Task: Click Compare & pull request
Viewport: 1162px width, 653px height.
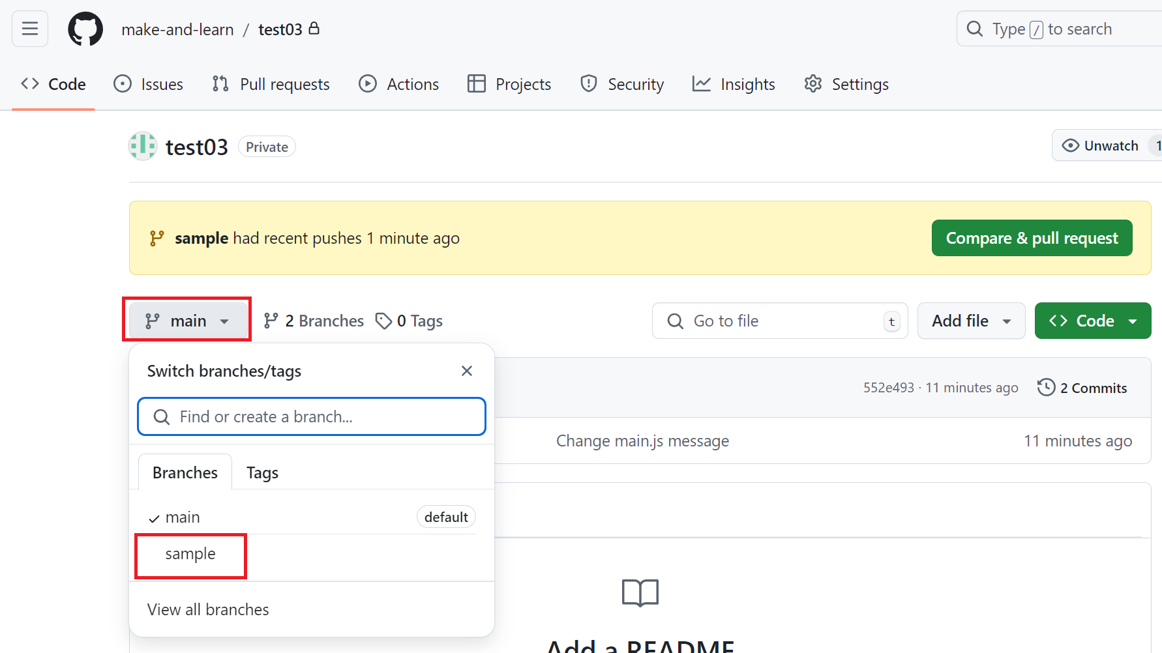Action: pos(1032,238)
